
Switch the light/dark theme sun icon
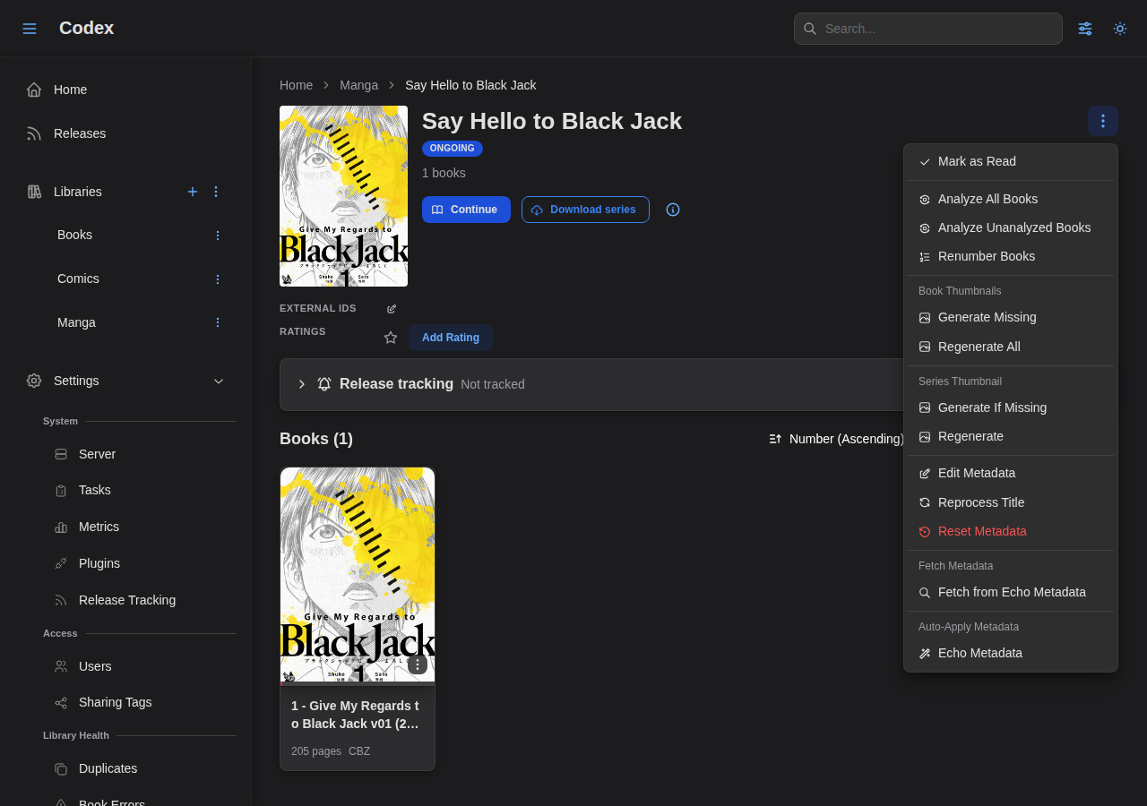click(x=1120, y=29)
